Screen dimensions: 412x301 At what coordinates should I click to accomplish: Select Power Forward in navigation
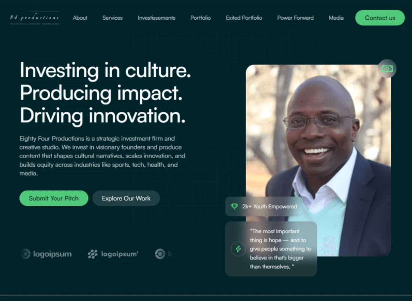coord(295,18)
